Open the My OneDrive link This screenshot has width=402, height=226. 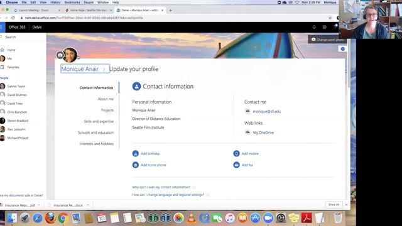point(263,132)
